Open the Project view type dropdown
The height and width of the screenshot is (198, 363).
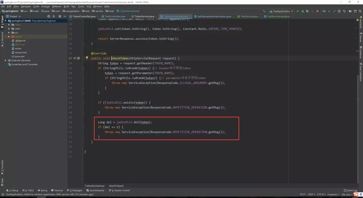click(x=13, y=16)
